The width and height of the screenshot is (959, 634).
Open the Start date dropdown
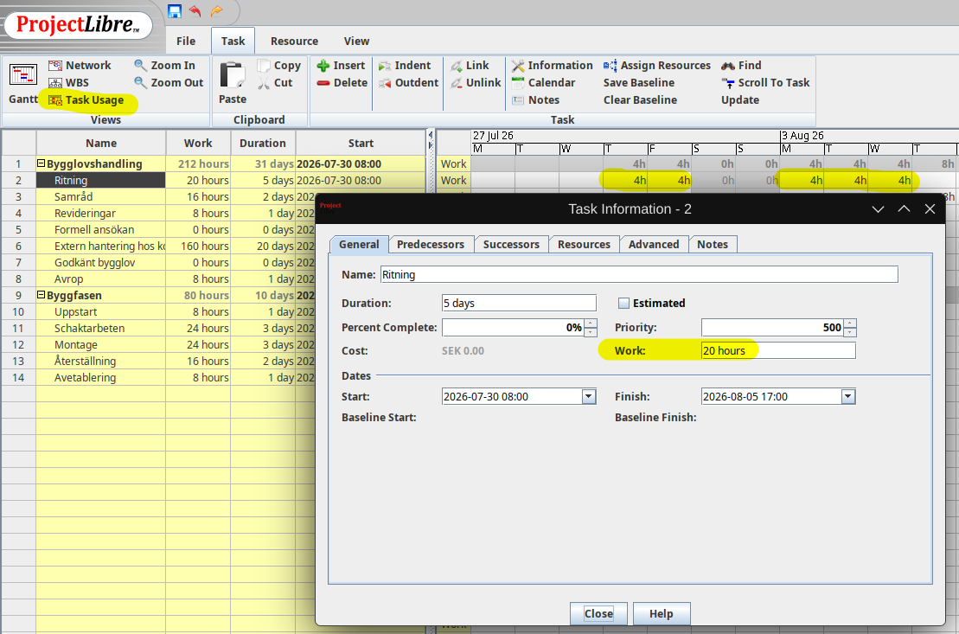coord(588,396)
